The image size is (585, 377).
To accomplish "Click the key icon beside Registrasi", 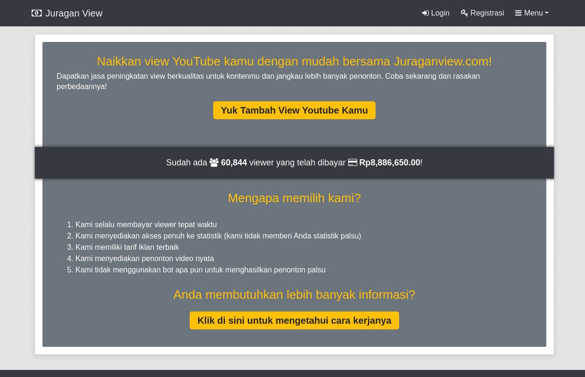I will [464, 13].
